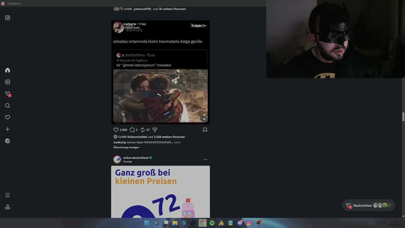Click the page vertical scrollbar thumb

[x=403, y=117]
